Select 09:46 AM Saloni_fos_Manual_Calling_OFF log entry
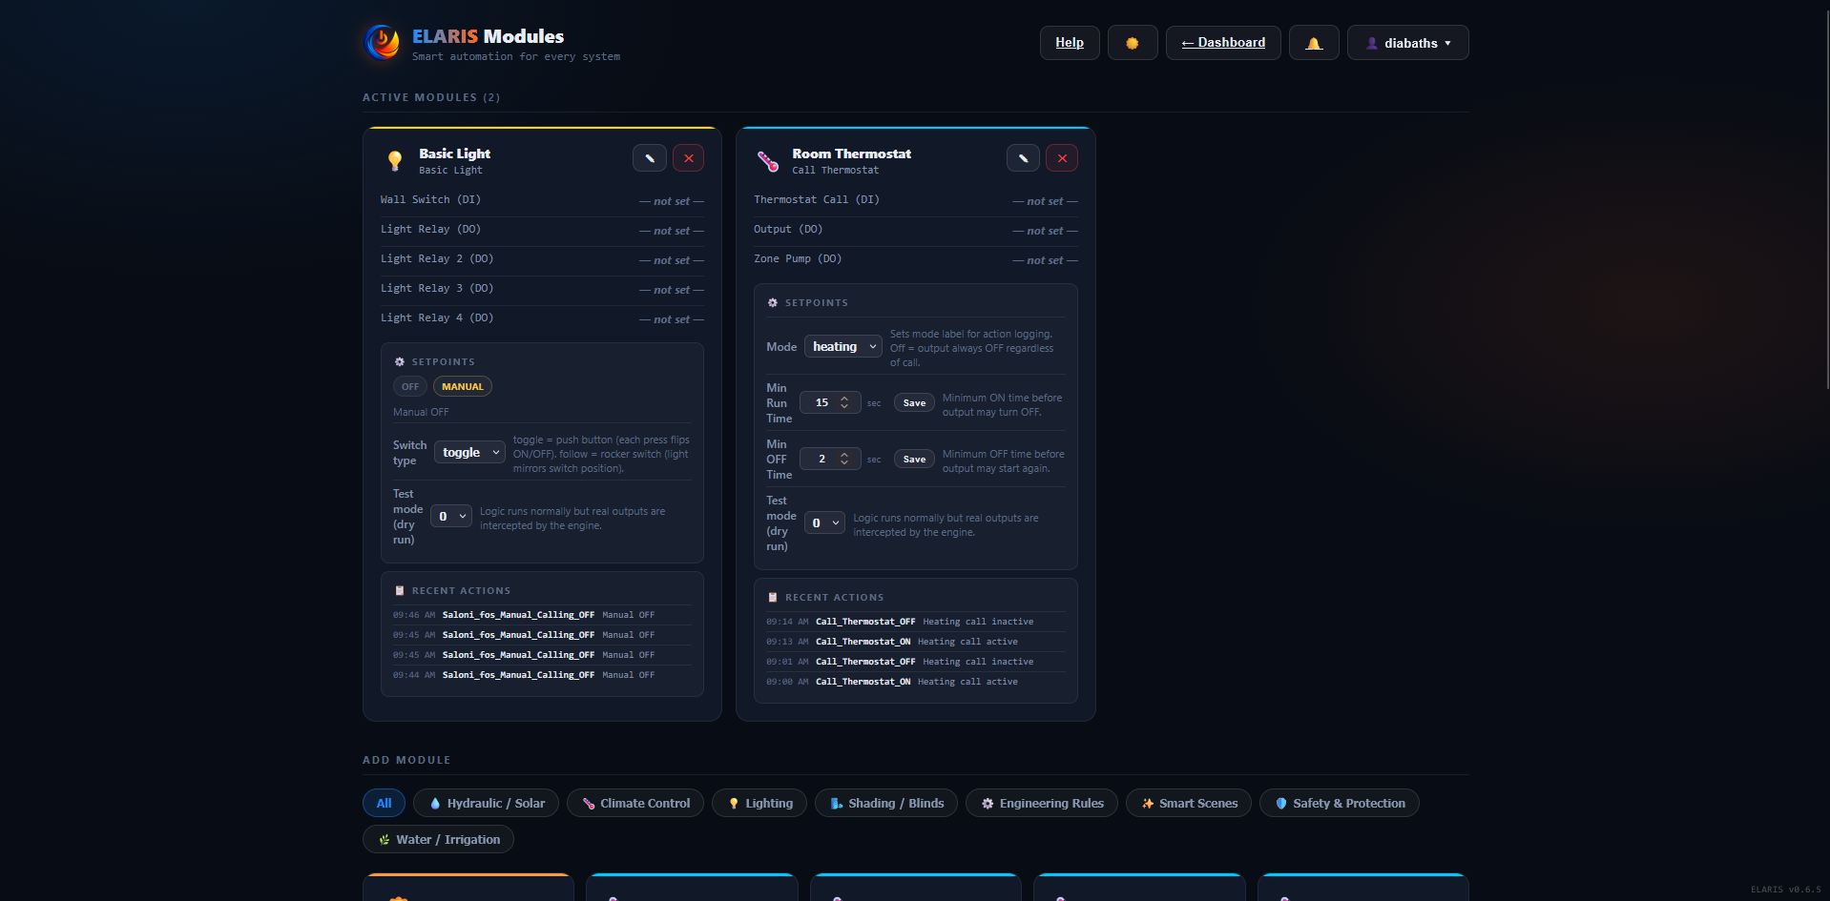Image resolution: width=1830 pixels, height=901 pixels. pos(542,615)
